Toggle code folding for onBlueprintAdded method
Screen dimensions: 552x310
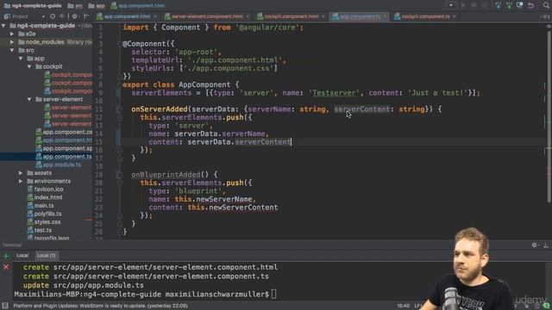[x=119, y=175]
